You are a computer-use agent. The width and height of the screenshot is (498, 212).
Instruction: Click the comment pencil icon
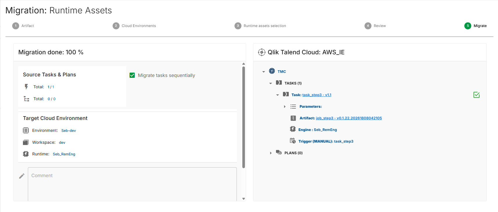(x=22, y=176)
